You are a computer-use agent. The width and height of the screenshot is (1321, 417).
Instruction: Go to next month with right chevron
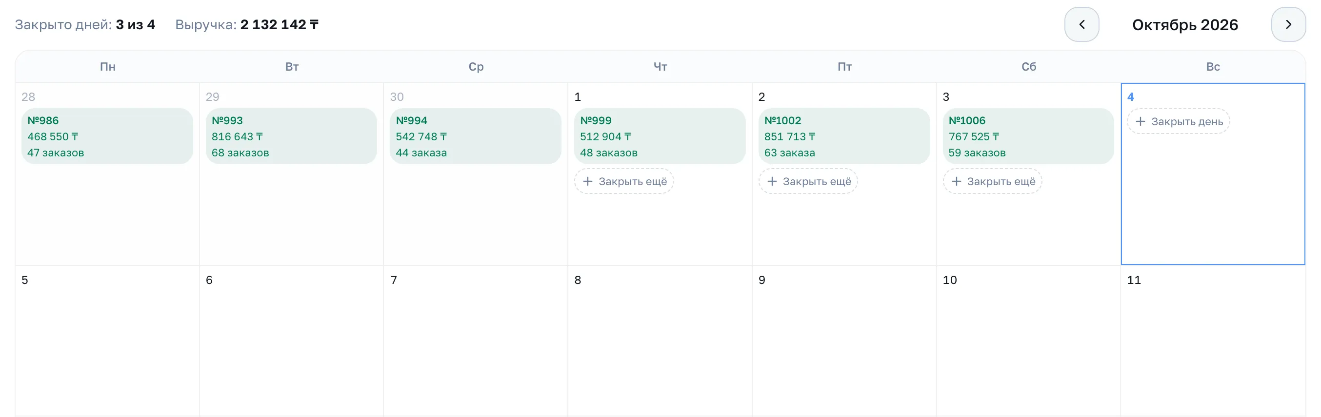[1288, 24]
